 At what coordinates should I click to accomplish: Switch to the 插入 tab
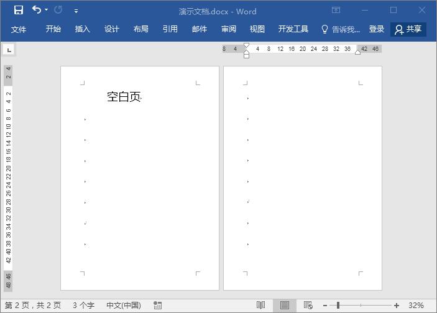pos(82,29)
